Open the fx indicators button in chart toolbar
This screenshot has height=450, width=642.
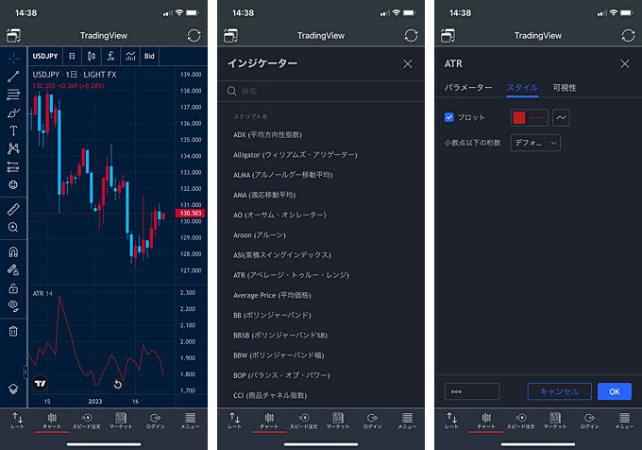pyautogui.click(x=110, y=56)
